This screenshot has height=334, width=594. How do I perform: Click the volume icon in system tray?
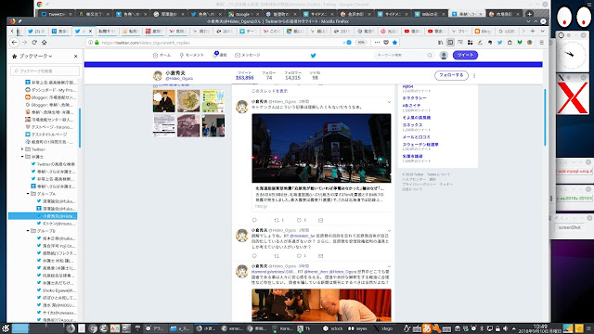pos(505,328)
